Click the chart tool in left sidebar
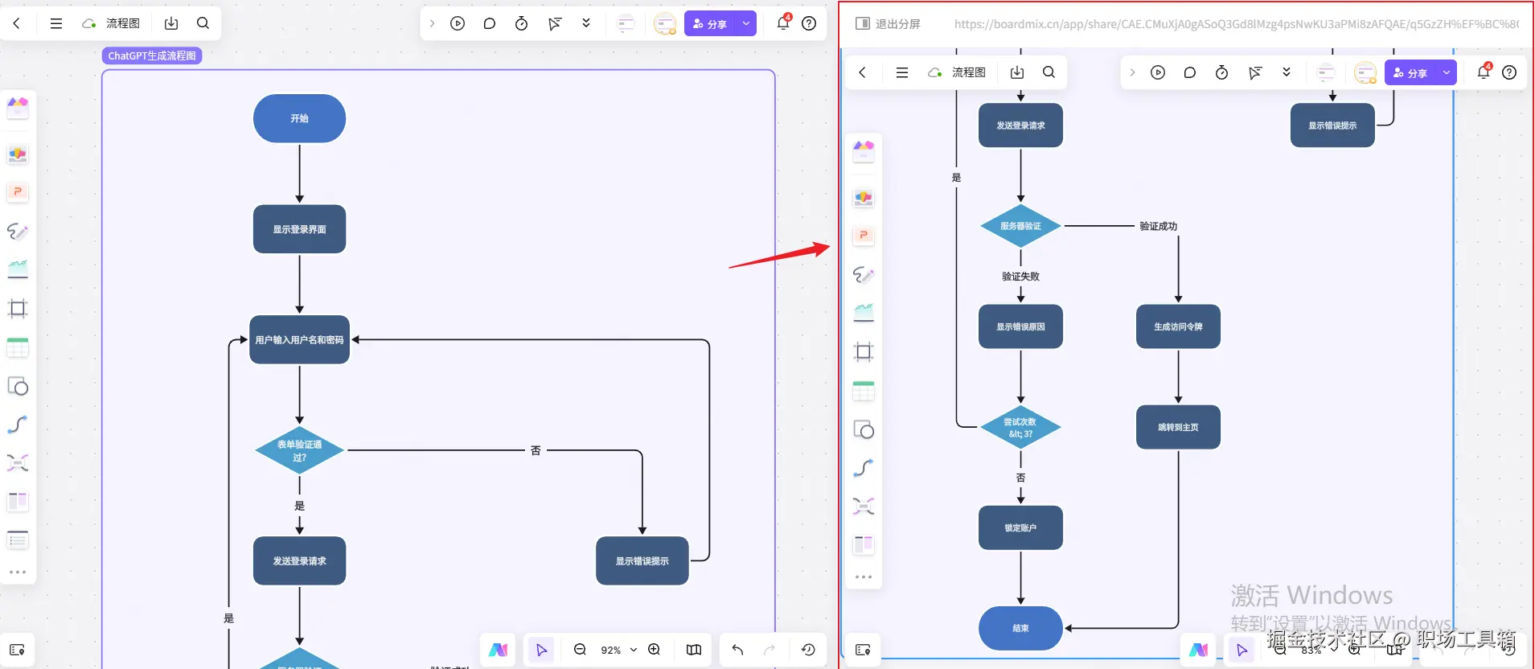This screenshot has width=1535, height=669. pyautogui.click(x=18, y=269)
